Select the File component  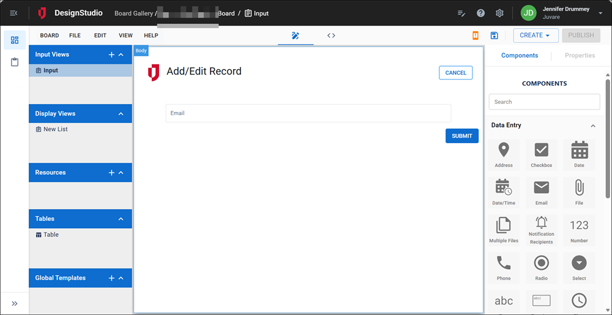click(579, 193)
